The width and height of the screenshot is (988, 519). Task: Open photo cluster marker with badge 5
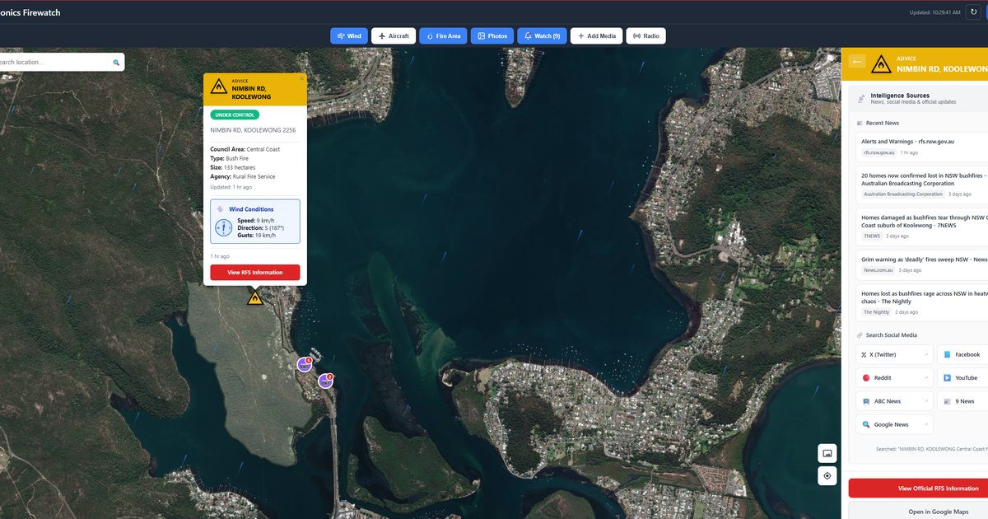pos(305,364)
